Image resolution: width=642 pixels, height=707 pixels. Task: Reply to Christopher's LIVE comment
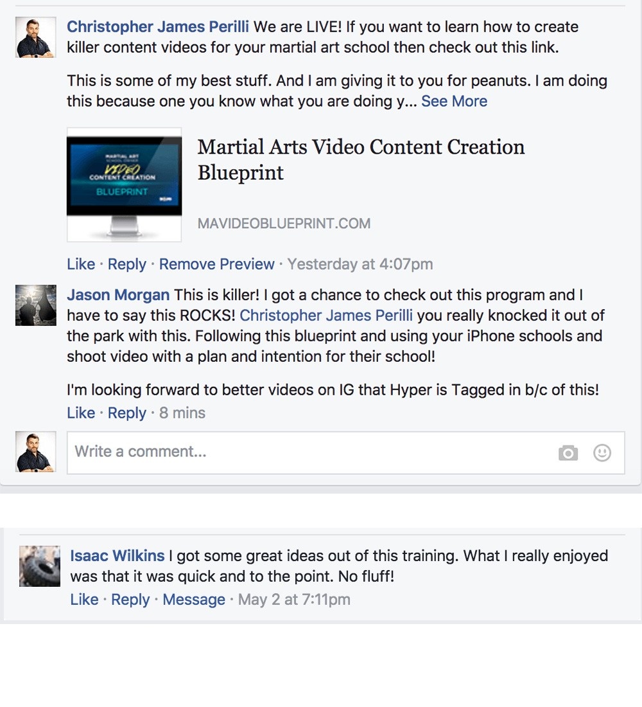tap(127, 264)
